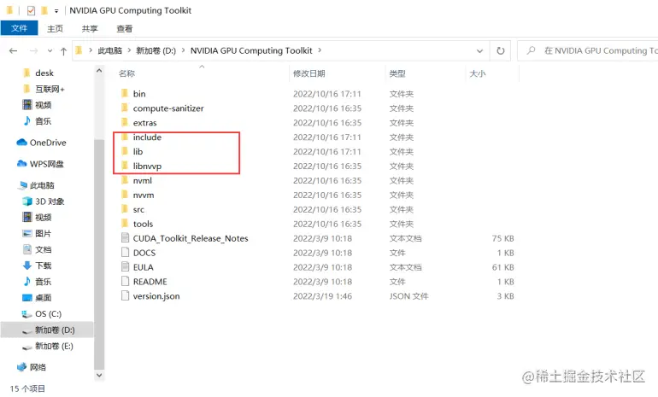Go back with the left arrow

click(x=13, y=50)
